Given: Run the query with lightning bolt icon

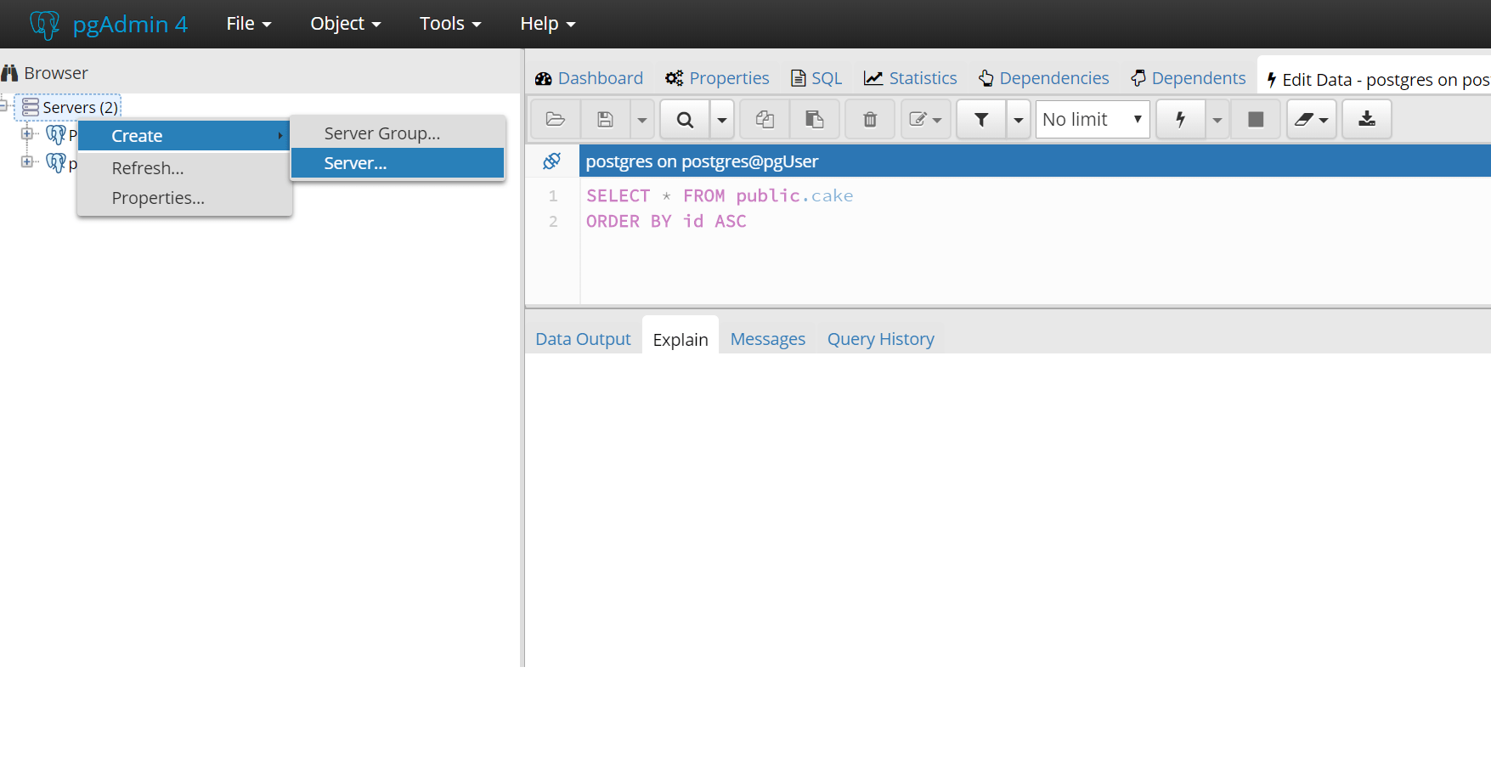Looking at the screenshot, I should (x=1180, y=120).
